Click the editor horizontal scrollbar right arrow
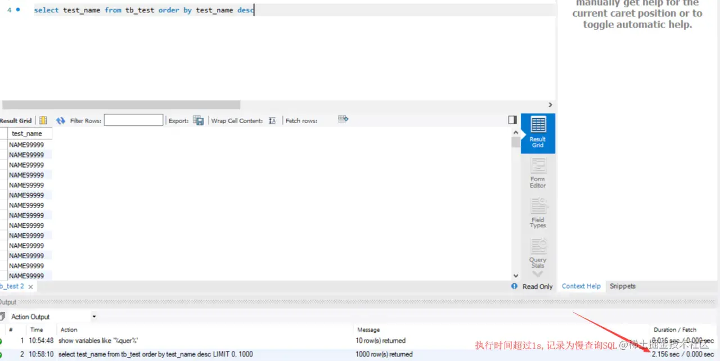720x361 pixels. point(550,105)
